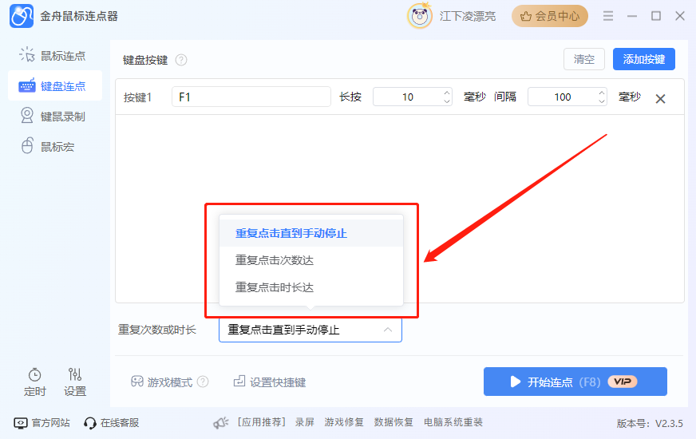Open the 官方网站 link
Screen dimensions: 696x439
click(x=42, y=422)
